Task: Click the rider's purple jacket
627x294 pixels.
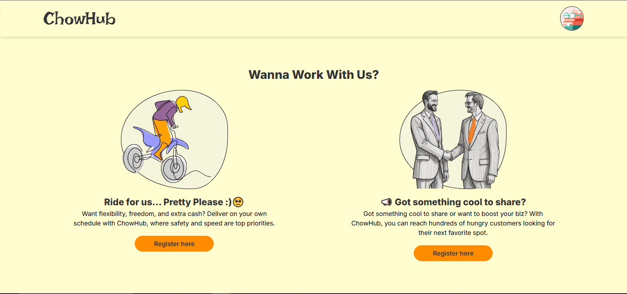Action: 164,111
